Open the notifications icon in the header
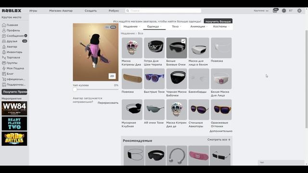This screenshot has width=308, height=173. point(275,11)
